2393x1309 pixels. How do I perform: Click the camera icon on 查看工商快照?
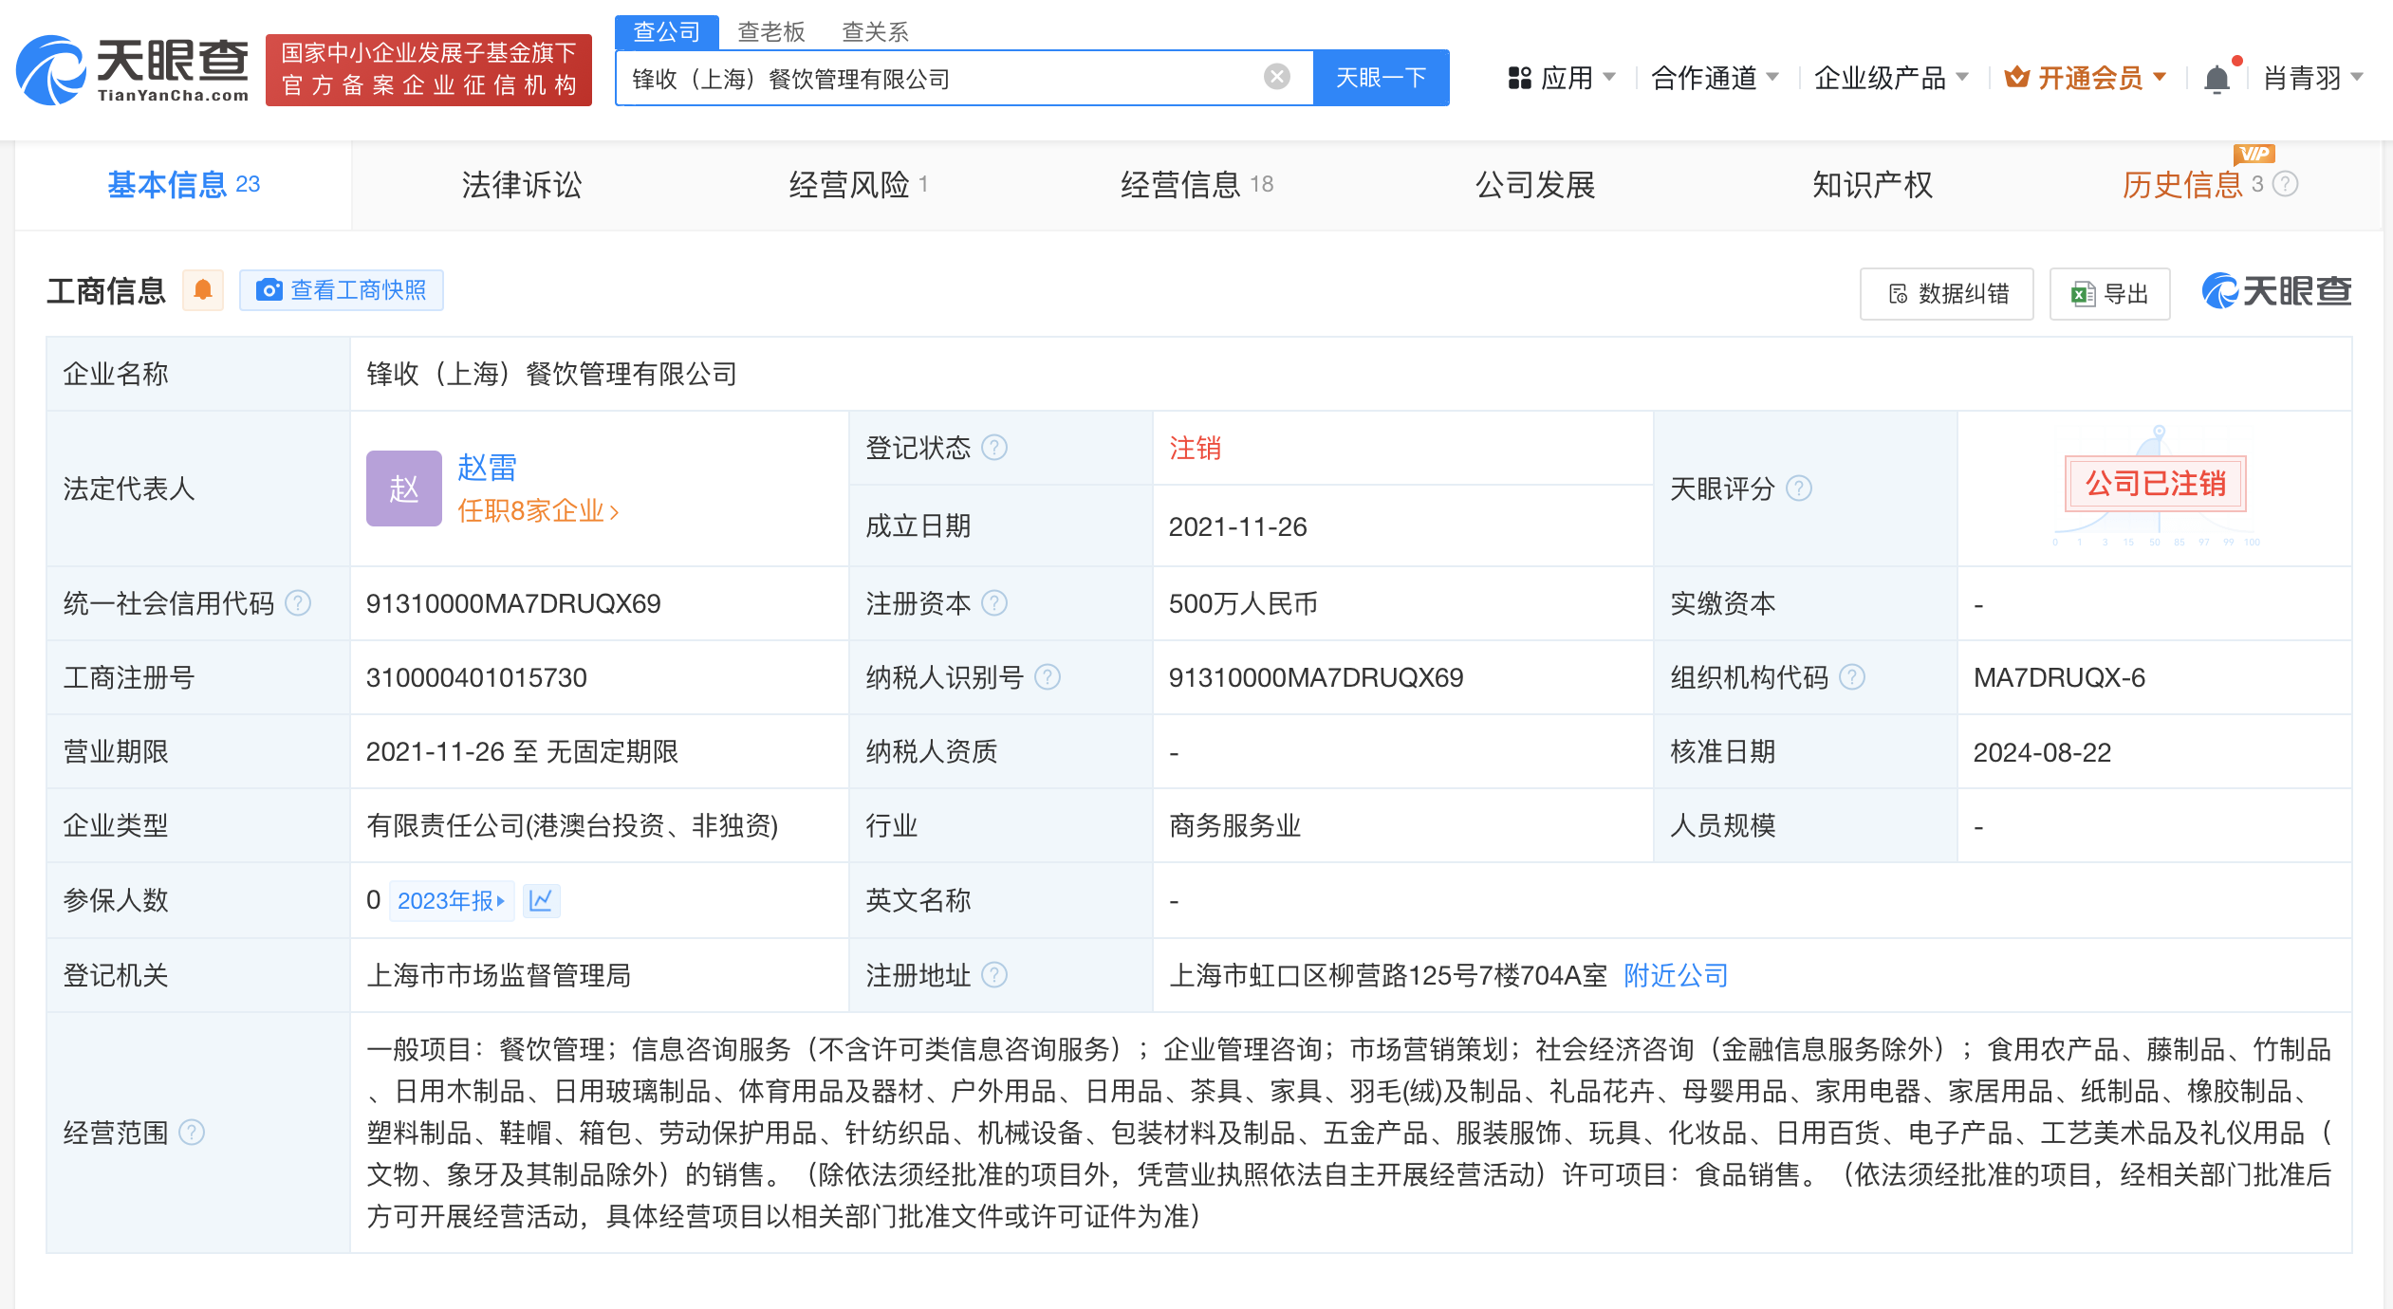tap(269, 290)
